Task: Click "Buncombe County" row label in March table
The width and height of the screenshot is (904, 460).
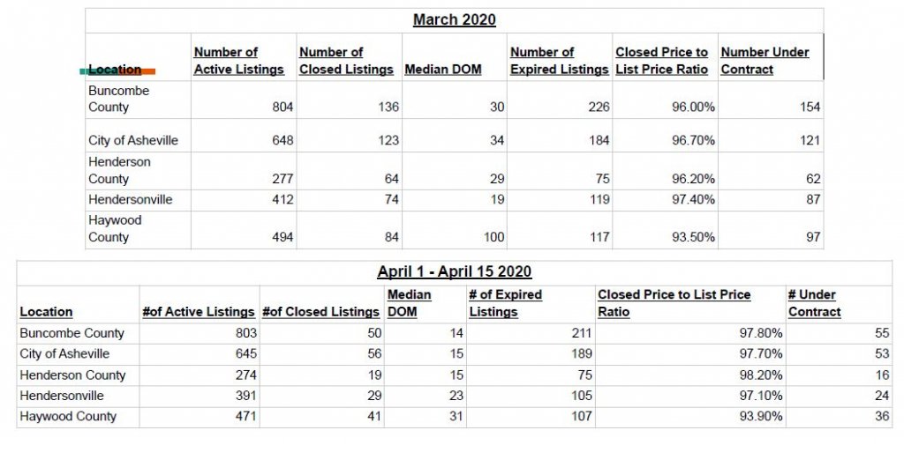Action: pos(119,99)
